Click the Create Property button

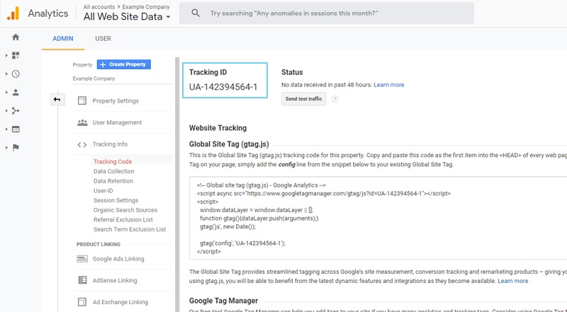(123, 64)
